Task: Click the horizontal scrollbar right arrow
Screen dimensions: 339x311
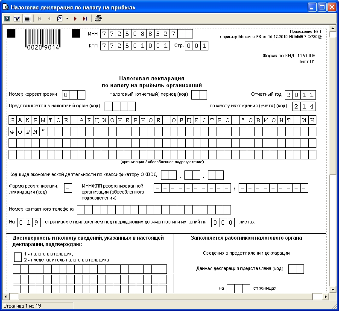Action: (326, 296)
